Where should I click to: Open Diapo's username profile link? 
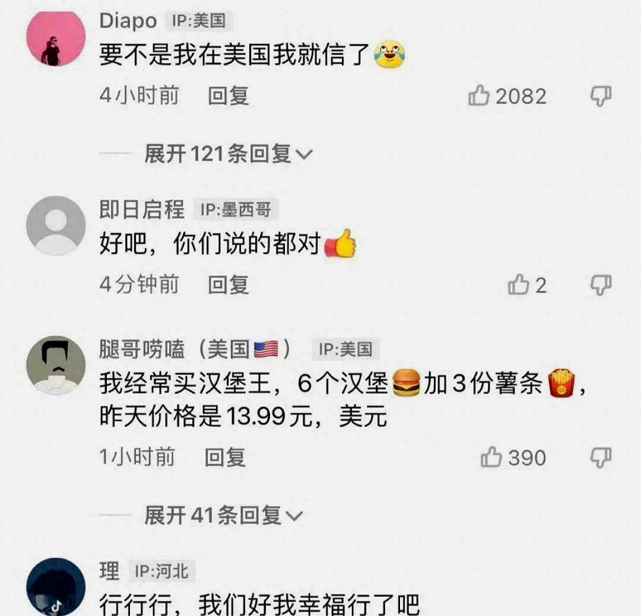(128, 21)
